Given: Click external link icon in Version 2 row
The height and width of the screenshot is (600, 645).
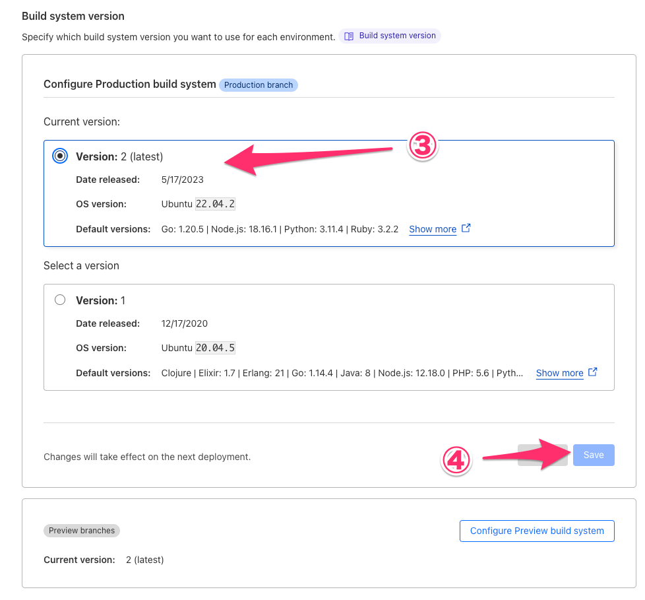Looking at the screenshot, I should coord(466,228).
